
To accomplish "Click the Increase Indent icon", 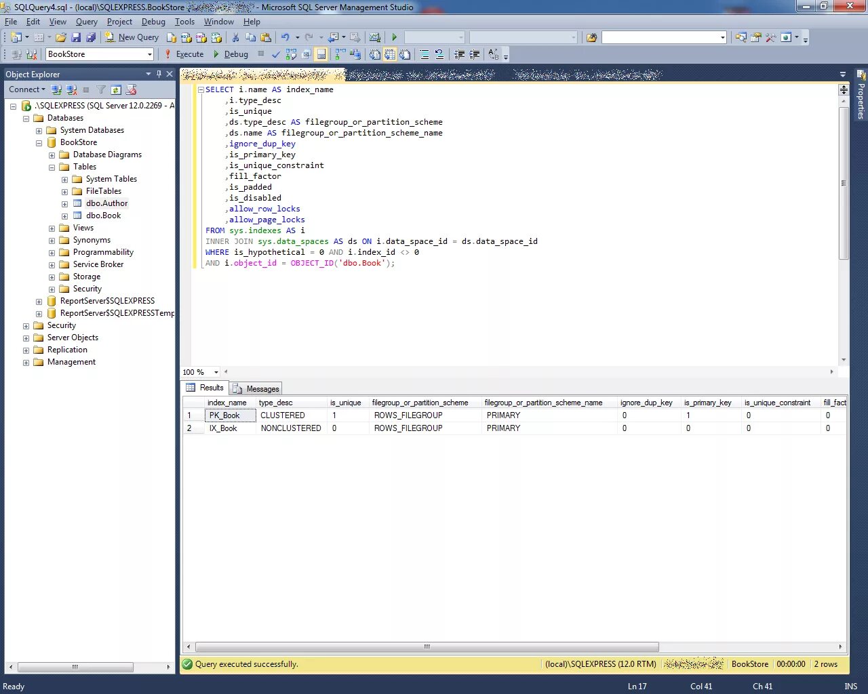I will (x=475, y=54).
